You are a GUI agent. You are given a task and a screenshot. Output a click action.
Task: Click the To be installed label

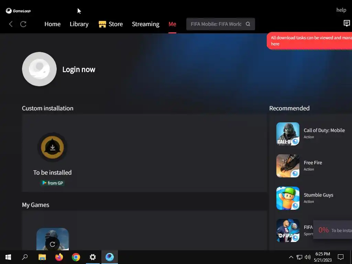tap(53, 173)
